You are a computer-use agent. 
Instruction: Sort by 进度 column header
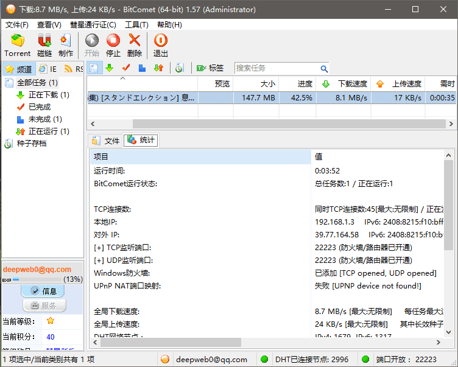(297, 84)
